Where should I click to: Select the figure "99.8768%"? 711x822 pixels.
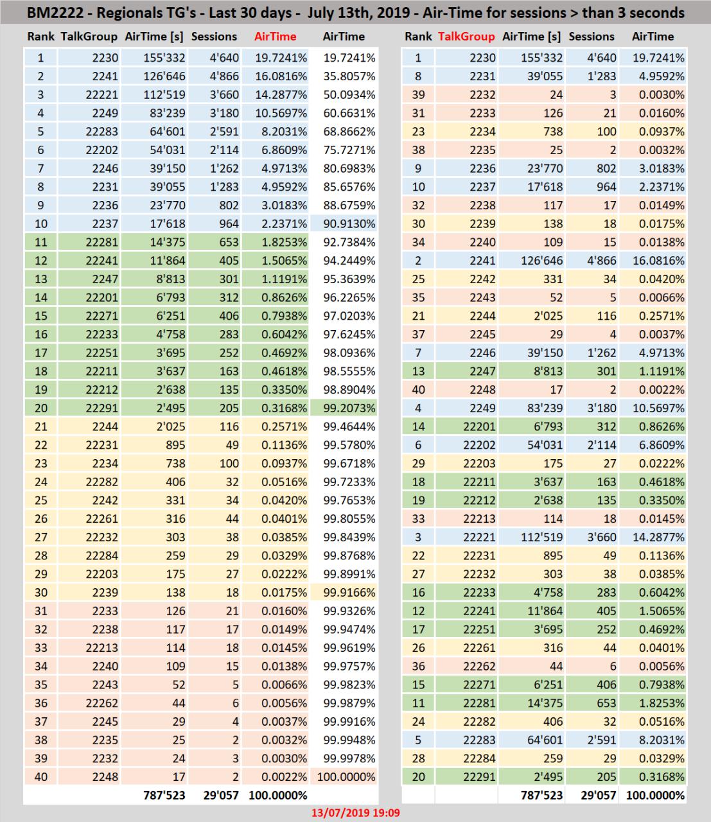(x=344, y=556)
